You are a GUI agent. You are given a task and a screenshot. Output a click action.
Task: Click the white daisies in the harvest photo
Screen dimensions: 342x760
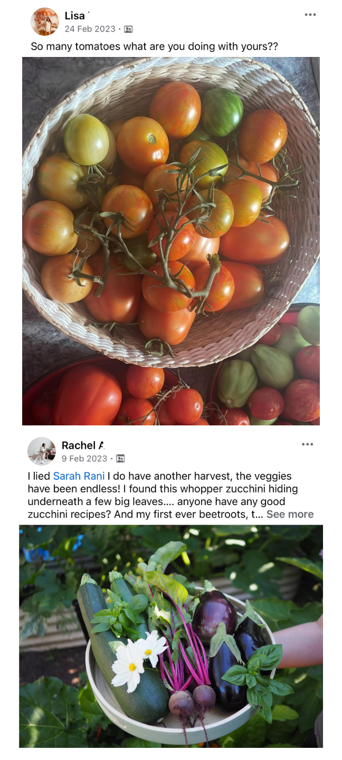coord(139,662)
